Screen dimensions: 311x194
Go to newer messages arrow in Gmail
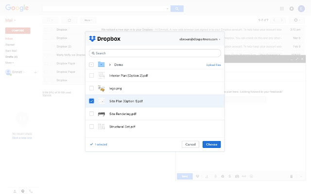tap(275, 20)
